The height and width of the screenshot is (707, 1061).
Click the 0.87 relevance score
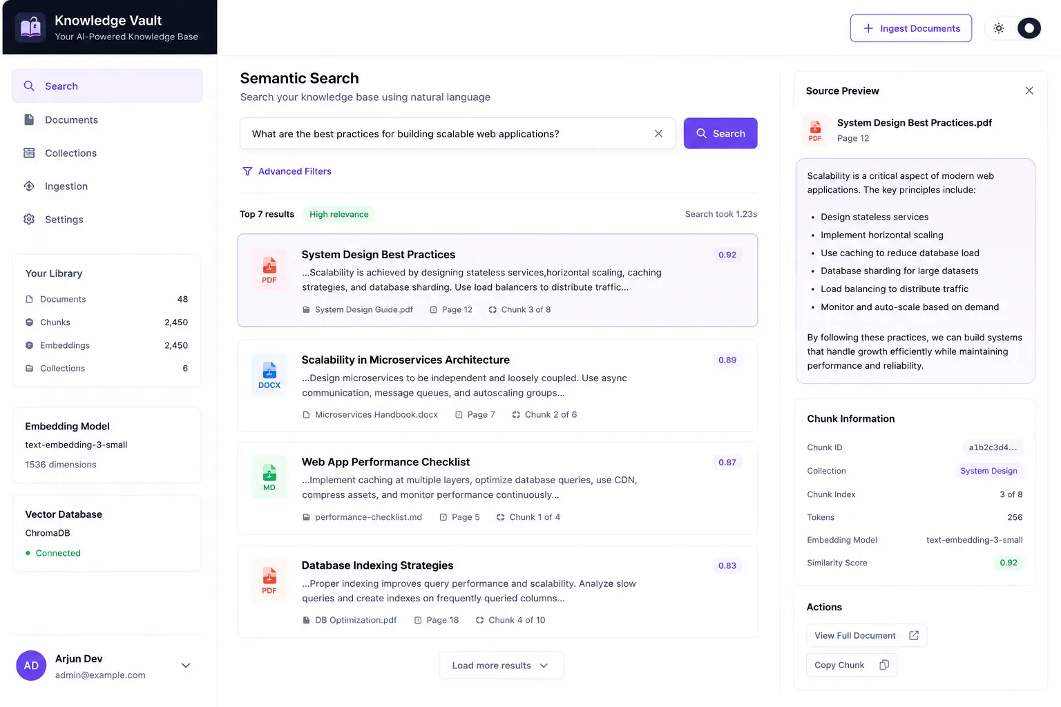tap(727, 462)
